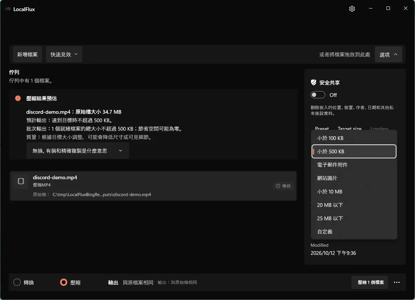
Task: Click the 壓縮MP4 label under the file name
Action: (x=41, y=185)
